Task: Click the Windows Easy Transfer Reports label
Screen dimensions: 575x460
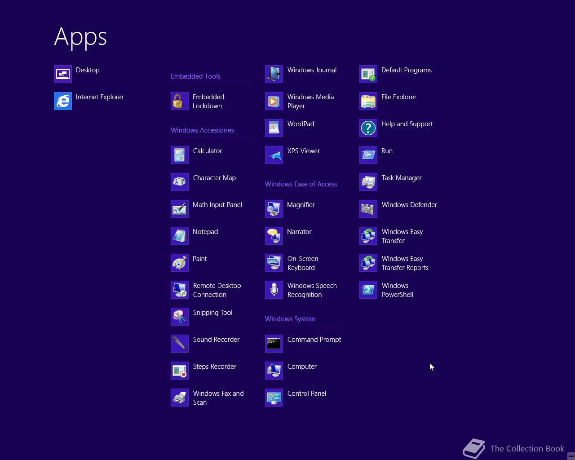Action: (x=405, y=263)
